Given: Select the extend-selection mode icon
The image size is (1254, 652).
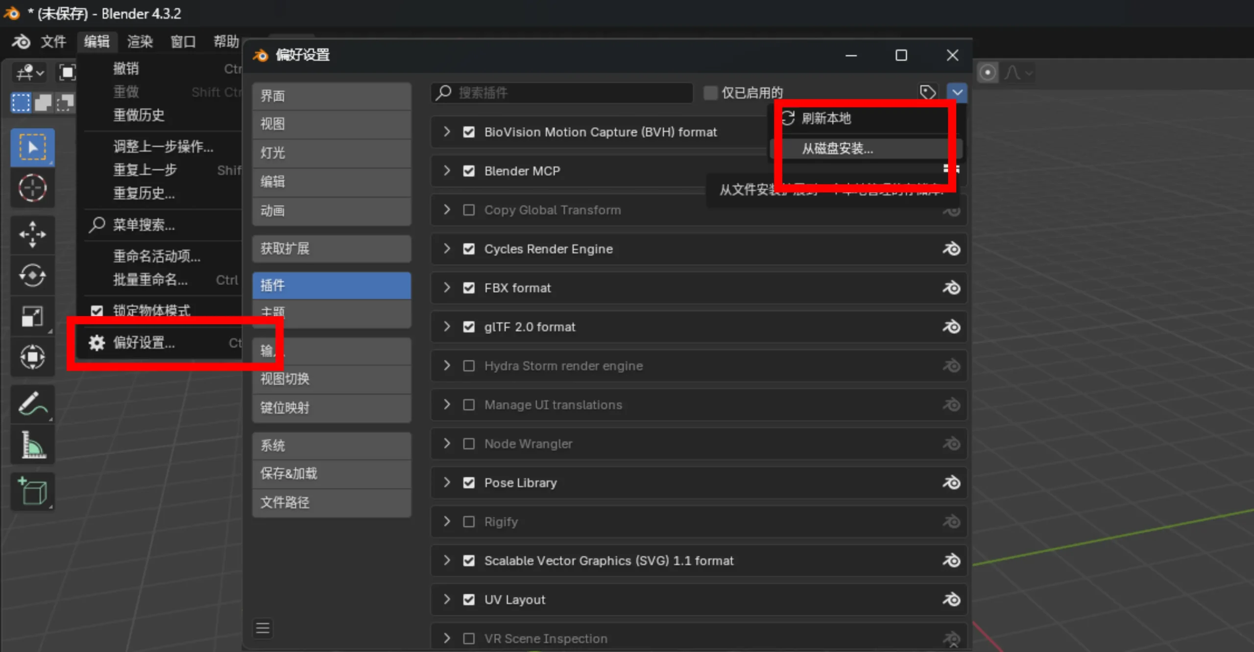Looking at the screenshot, I should click(x=43, y=103).
